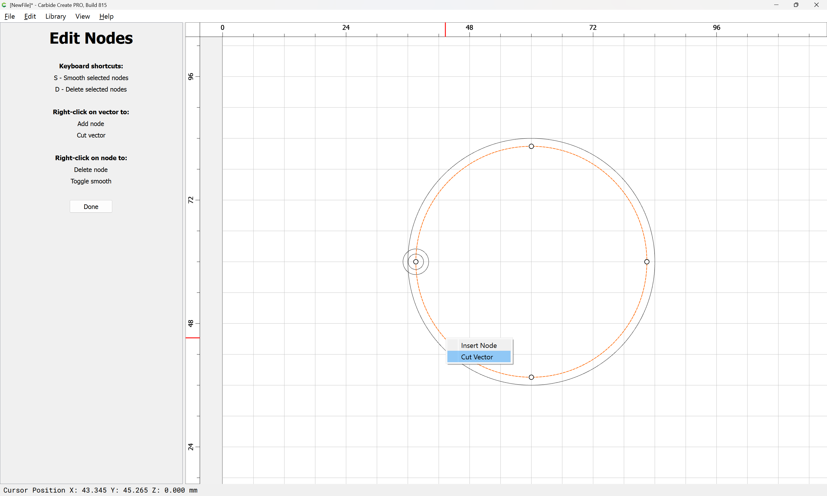Click the 'Add node' hint text
Screen dimensions: 827x496
click(90, 124)
